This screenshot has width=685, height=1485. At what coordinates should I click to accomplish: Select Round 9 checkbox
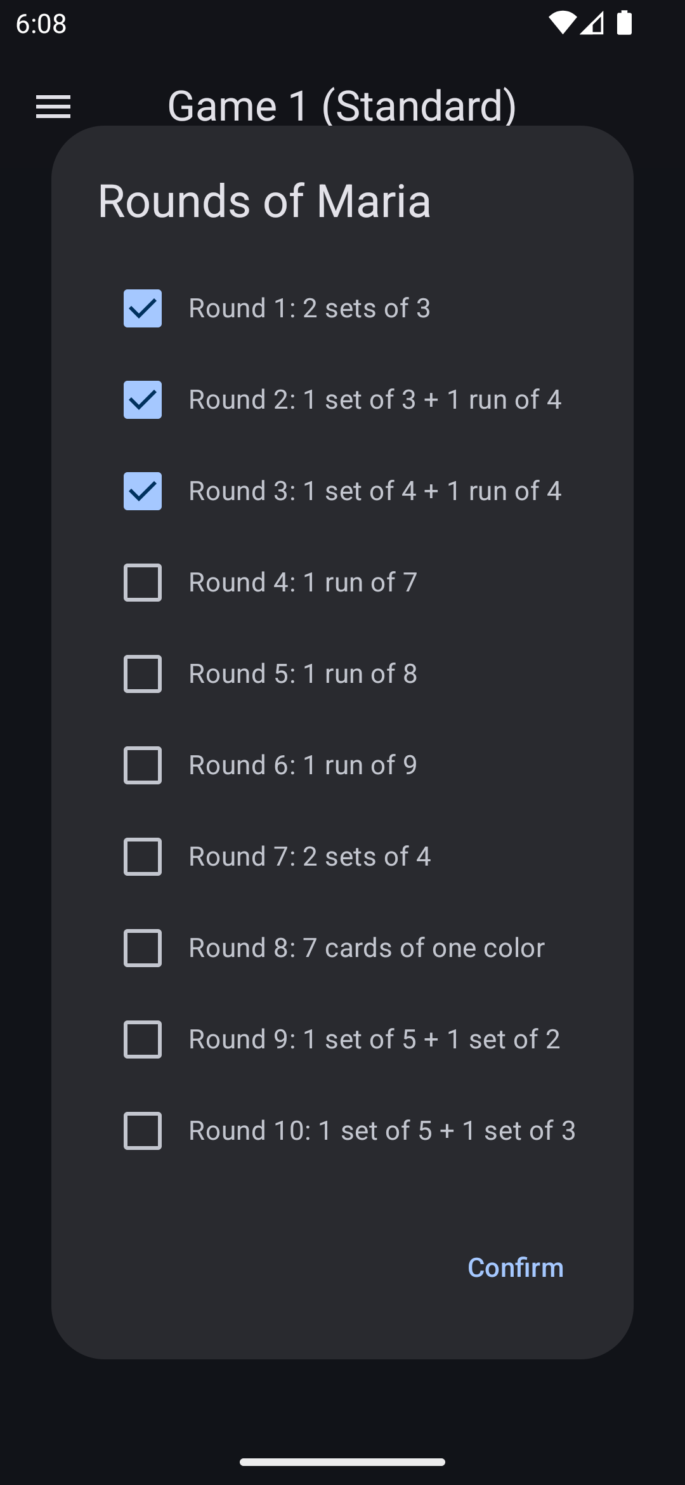(143, 1039)
